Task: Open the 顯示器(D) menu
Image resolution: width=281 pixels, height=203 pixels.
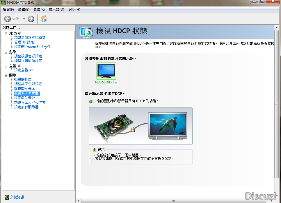Action: click(56, 10)
